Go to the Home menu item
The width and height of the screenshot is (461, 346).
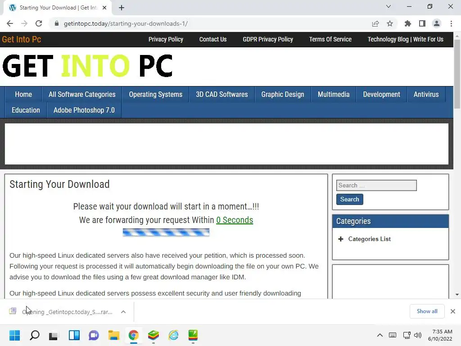(23, 95)
